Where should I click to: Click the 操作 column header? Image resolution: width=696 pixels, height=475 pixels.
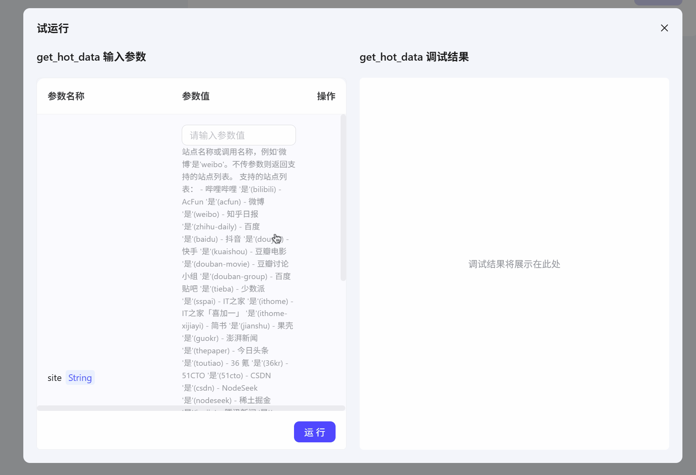tap(326, 96)
